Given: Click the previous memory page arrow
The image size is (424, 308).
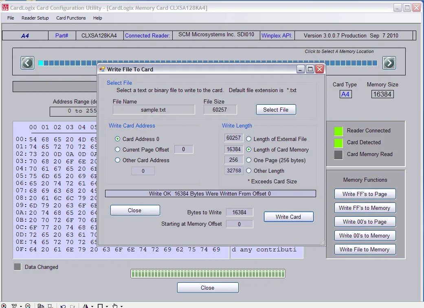Looking at the screenshot, I should (28, 63).
